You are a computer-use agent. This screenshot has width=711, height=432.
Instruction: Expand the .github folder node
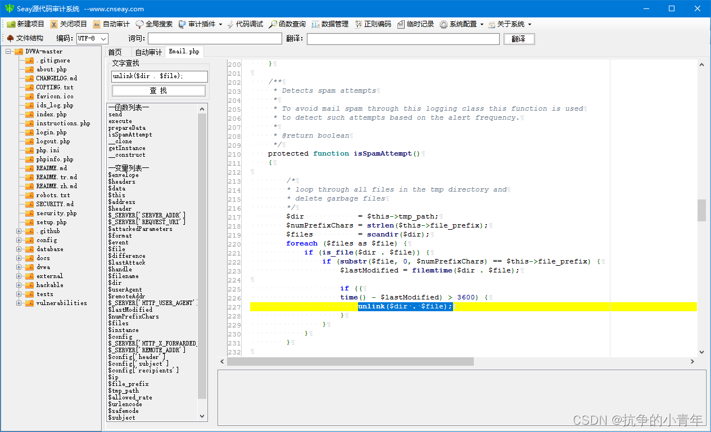19,231
